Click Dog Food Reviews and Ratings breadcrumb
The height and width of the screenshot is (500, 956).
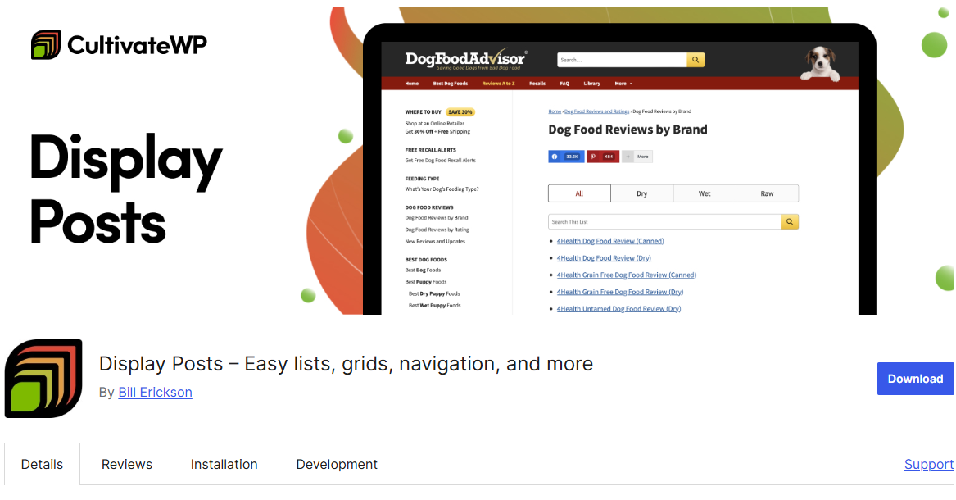coord(597,111)
